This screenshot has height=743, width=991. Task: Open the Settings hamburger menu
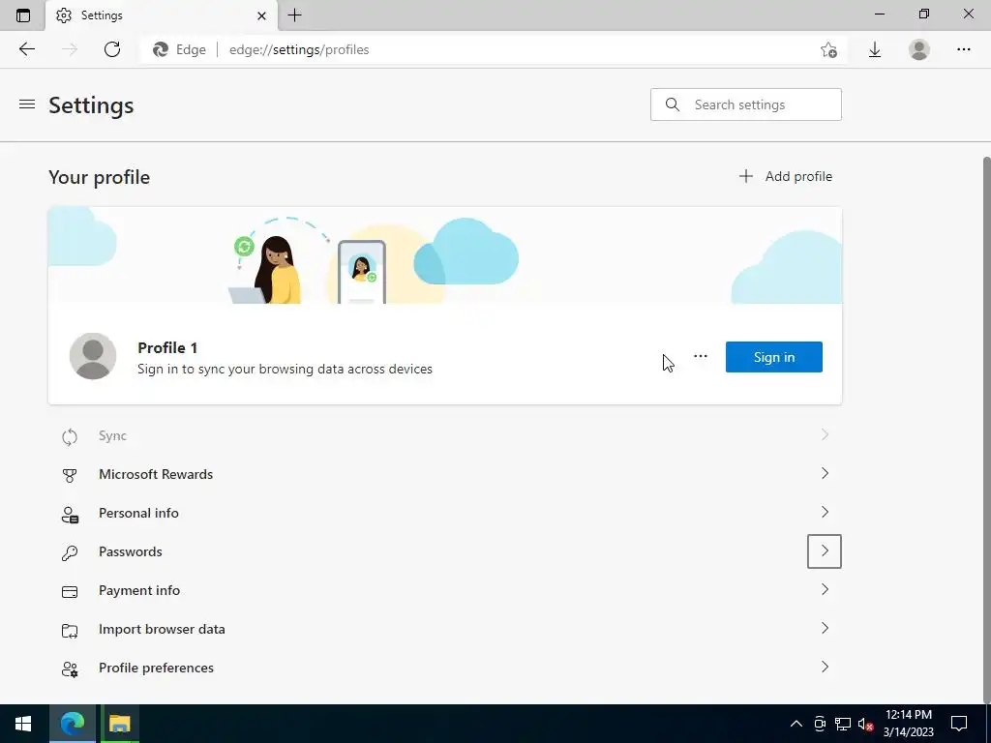click(x=26, y=104)
